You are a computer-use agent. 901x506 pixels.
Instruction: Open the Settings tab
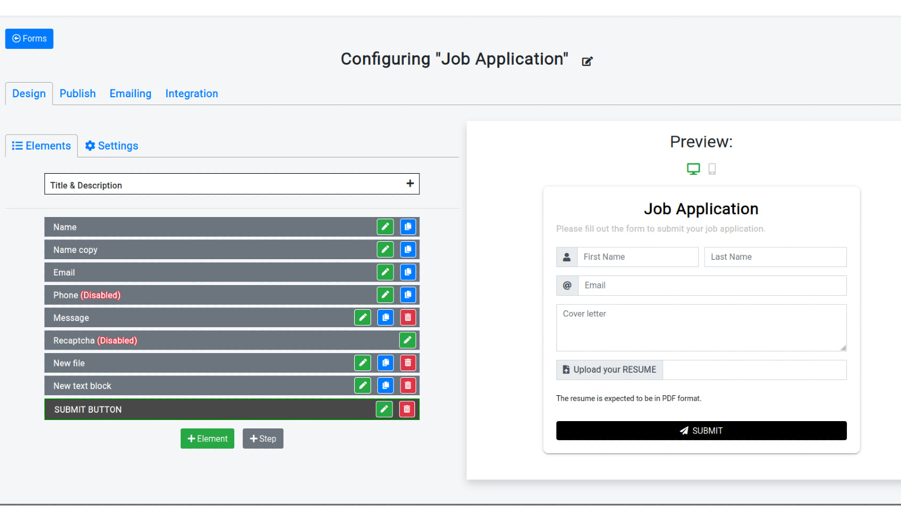pyautogui.click(x=111, y=146)
